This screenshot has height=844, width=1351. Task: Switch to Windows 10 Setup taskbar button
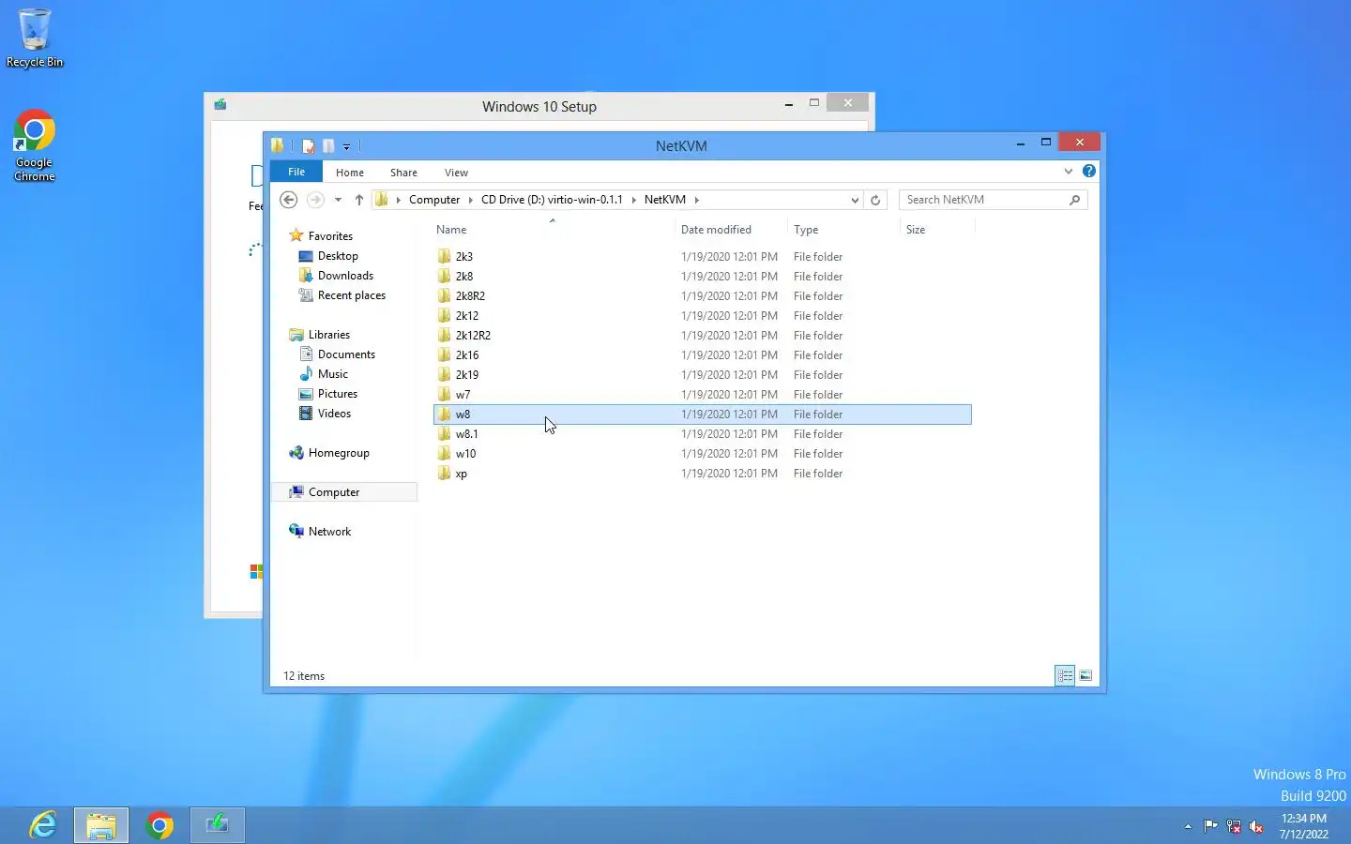[x=218, y=825]
